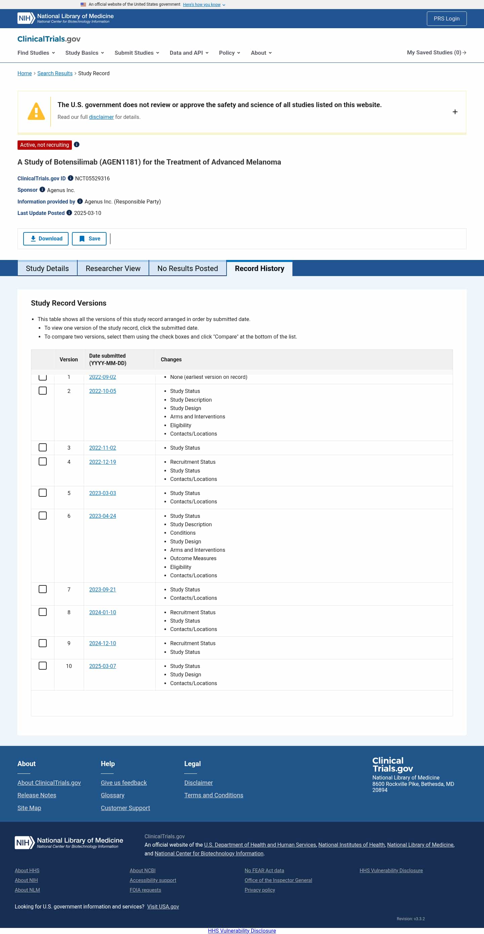Switch to the Study Details tab
Image resolution: width=484 pixels, height=934 pixels.
point(47,268)
